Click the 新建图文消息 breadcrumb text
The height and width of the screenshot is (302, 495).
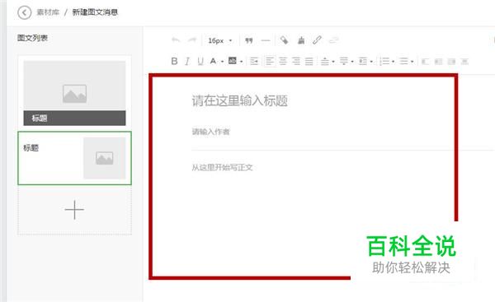[x=95, y=12]
